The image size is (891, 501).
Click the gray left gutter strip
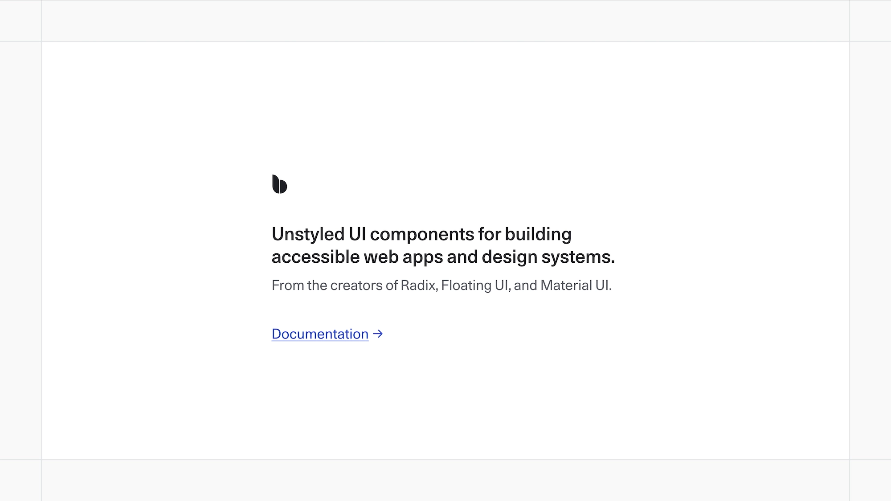coord(20,250)
